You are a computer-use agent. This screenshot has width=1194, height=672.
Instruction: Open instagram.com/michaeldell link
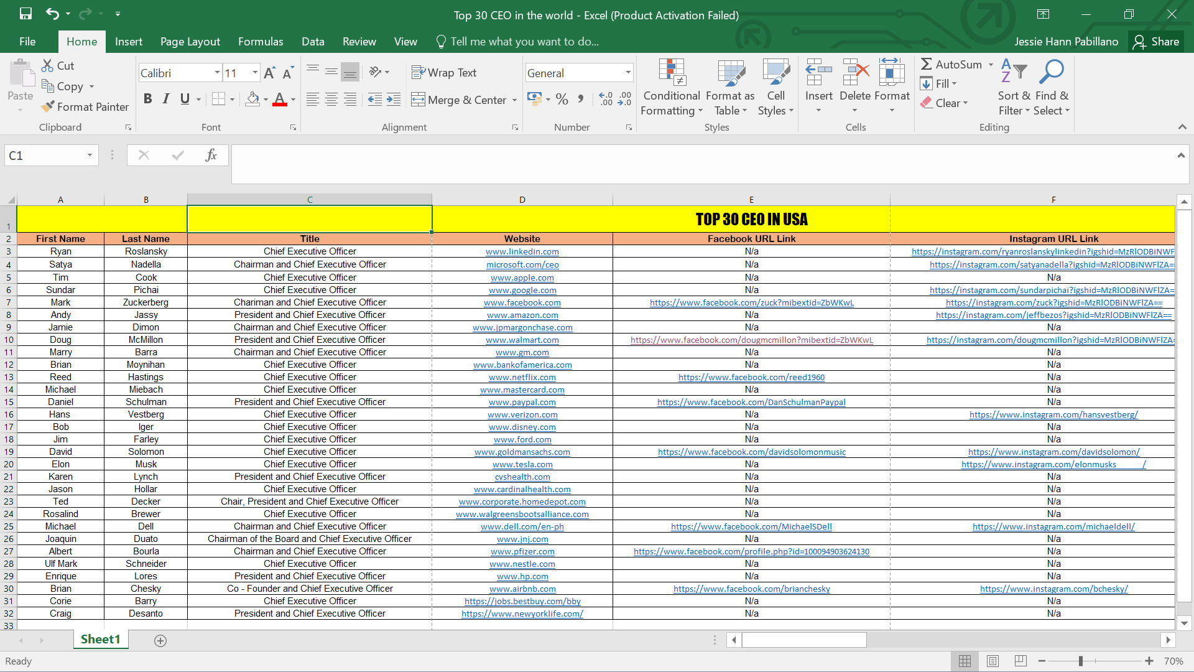(1053, 527)
